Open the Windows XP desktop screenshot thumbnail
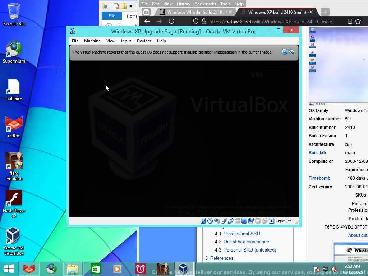Viewport: 368px width, 276px height. pos(338,66)
